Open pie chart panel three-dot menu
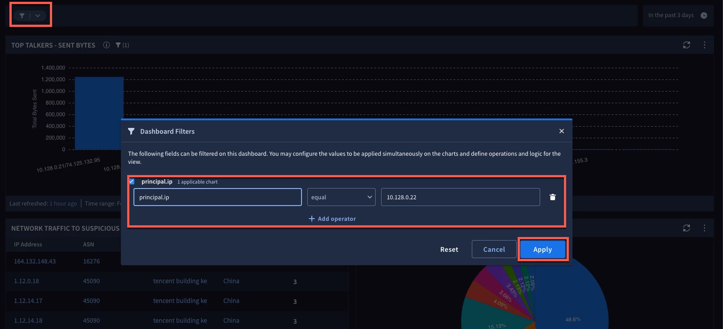The image size is (723, 329). tap(705, 228)
